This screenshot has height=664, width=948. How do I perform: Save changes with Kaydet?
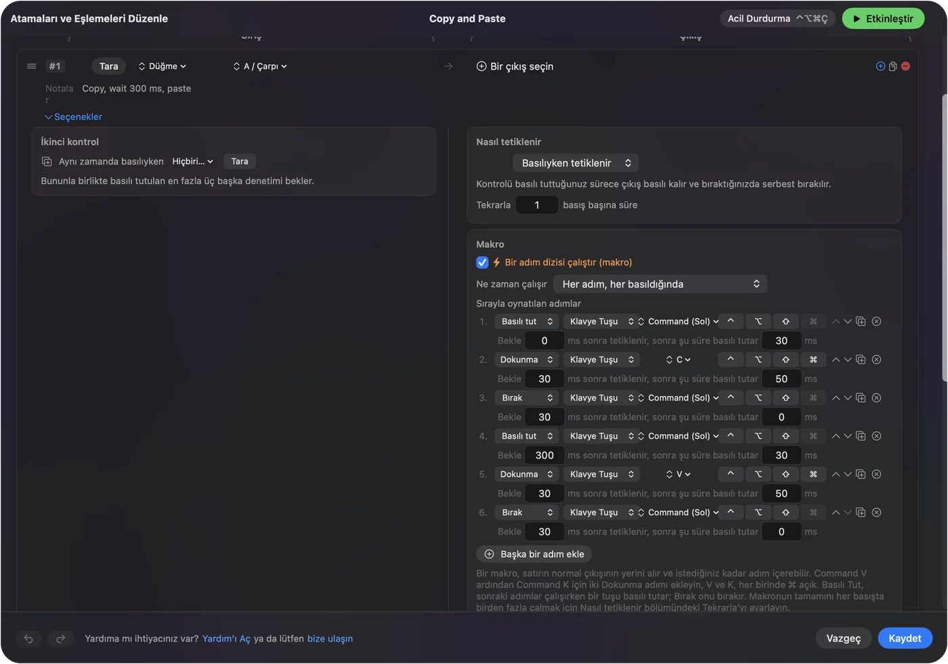tap(905, 638)
